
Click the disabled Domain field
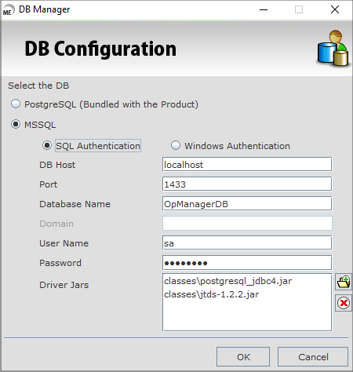pos(247,223)
